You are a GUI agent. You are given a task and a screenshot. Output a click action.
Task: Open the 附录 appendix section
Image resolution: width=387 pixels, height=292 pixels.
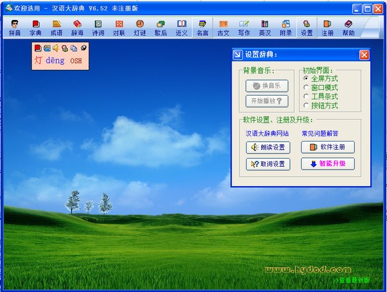286,28
